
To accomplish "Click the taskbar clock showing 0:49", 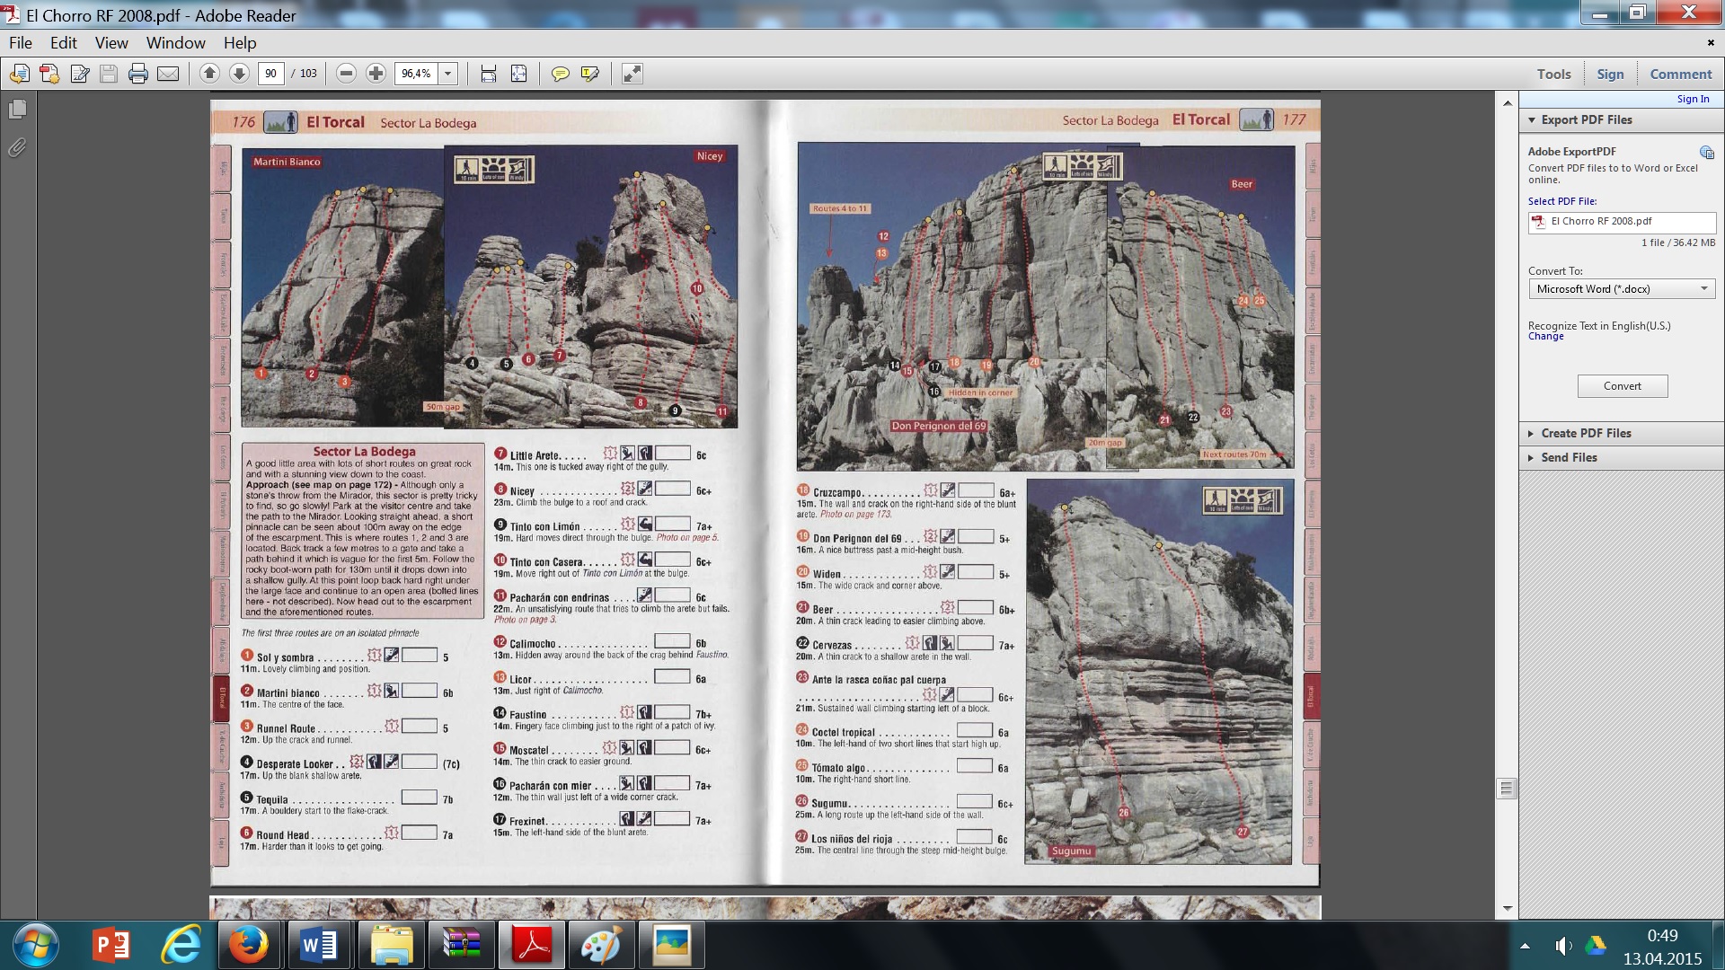I will click(1662, 936).
